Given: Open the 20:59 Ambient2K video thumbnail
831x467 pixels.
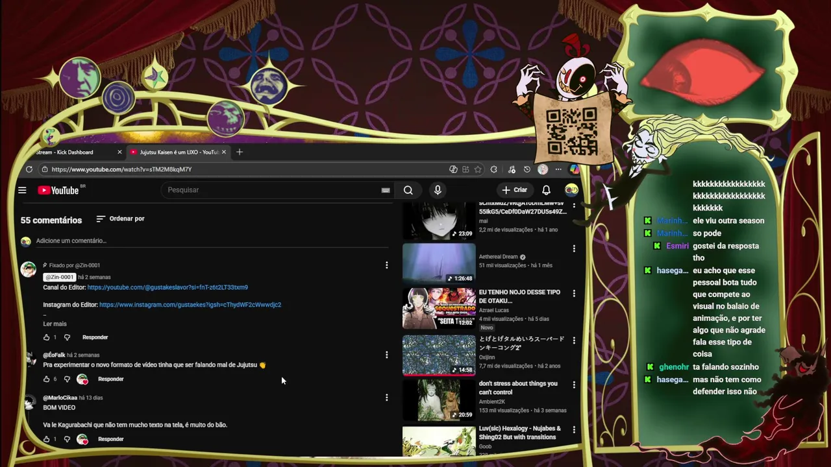Looking at the screenshot, I should 439,400.
